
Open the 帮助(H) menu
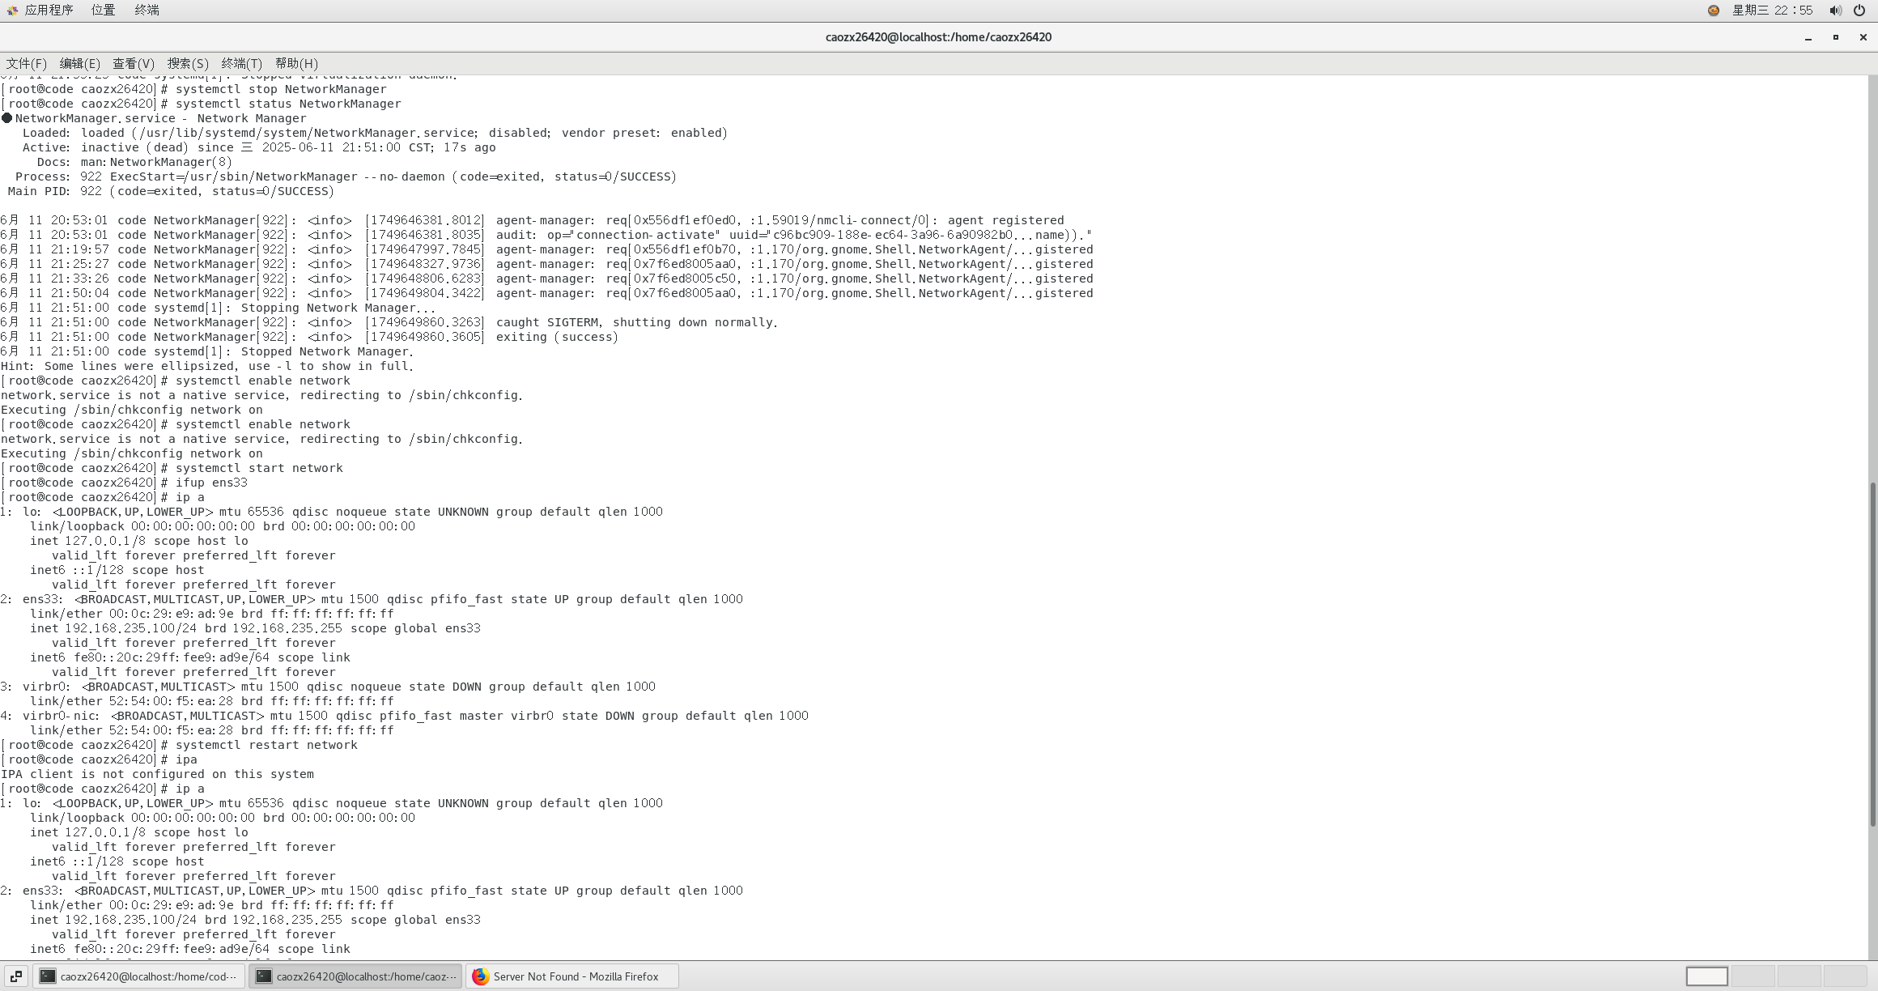(x=296, y=63)
